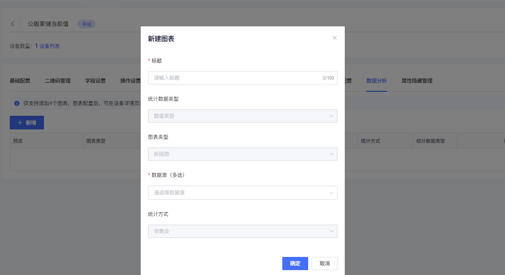Screen dimensions: 505x275
Task: Switch to the 基础配置 tab
Action: pos(20,81)
